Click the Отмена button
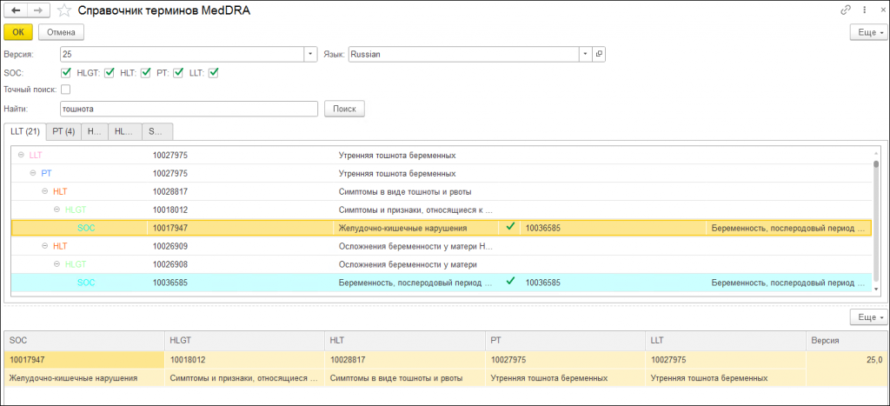 [61, 32]
